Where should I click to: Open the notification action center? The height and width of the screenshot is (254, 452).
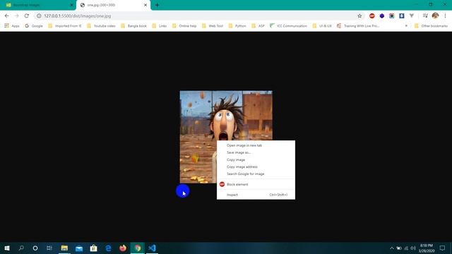443,248
